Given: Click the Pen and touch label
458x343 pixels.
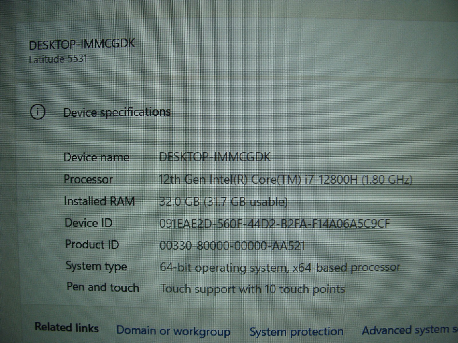Looking at the screenshot, I should click(103, 287).
